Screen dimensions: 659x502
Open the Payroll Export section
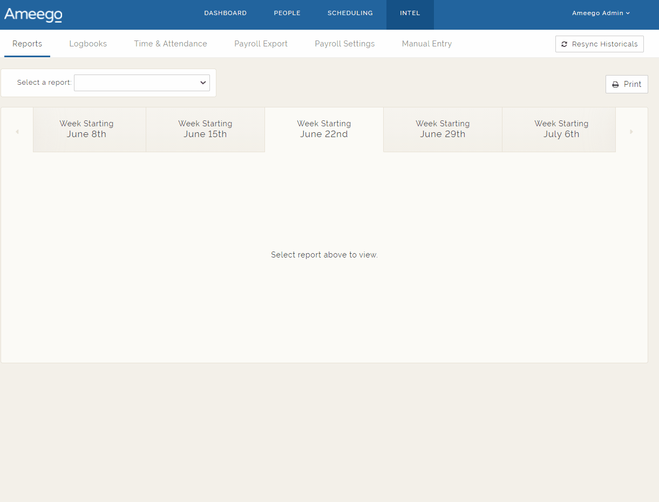coord(261,43)
